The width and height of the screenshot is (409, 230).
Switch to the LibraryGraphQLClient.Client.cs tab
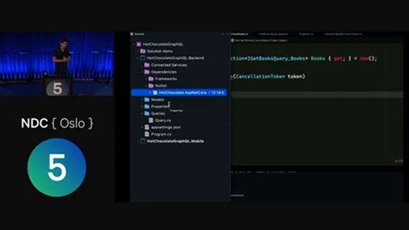(x=343, y=34)
